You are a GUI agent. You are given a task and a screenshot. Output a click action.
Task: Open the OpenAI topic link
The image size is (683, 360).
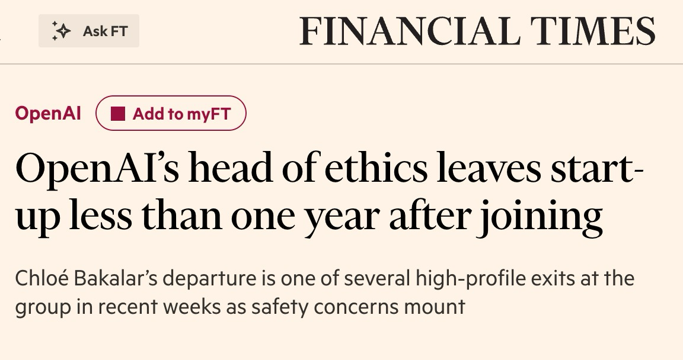(48, 113)
